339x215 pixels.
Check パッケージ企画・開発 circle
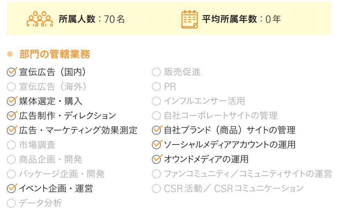pyautogui.click(x=11, y=174)
